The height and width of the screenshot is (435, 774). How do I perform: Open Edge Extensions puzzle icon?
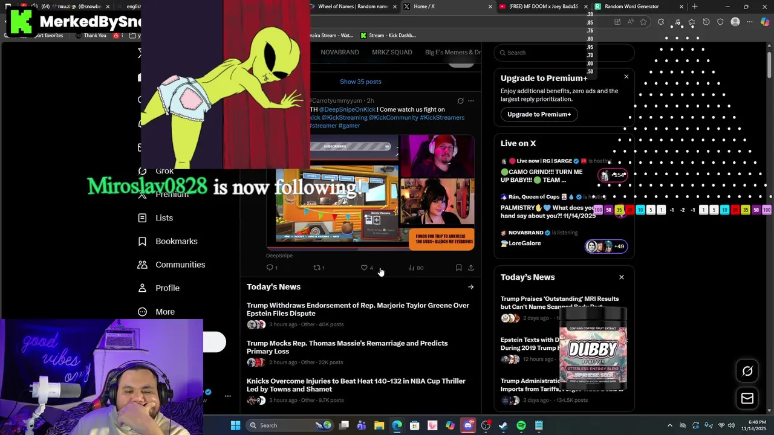[661, 22]
